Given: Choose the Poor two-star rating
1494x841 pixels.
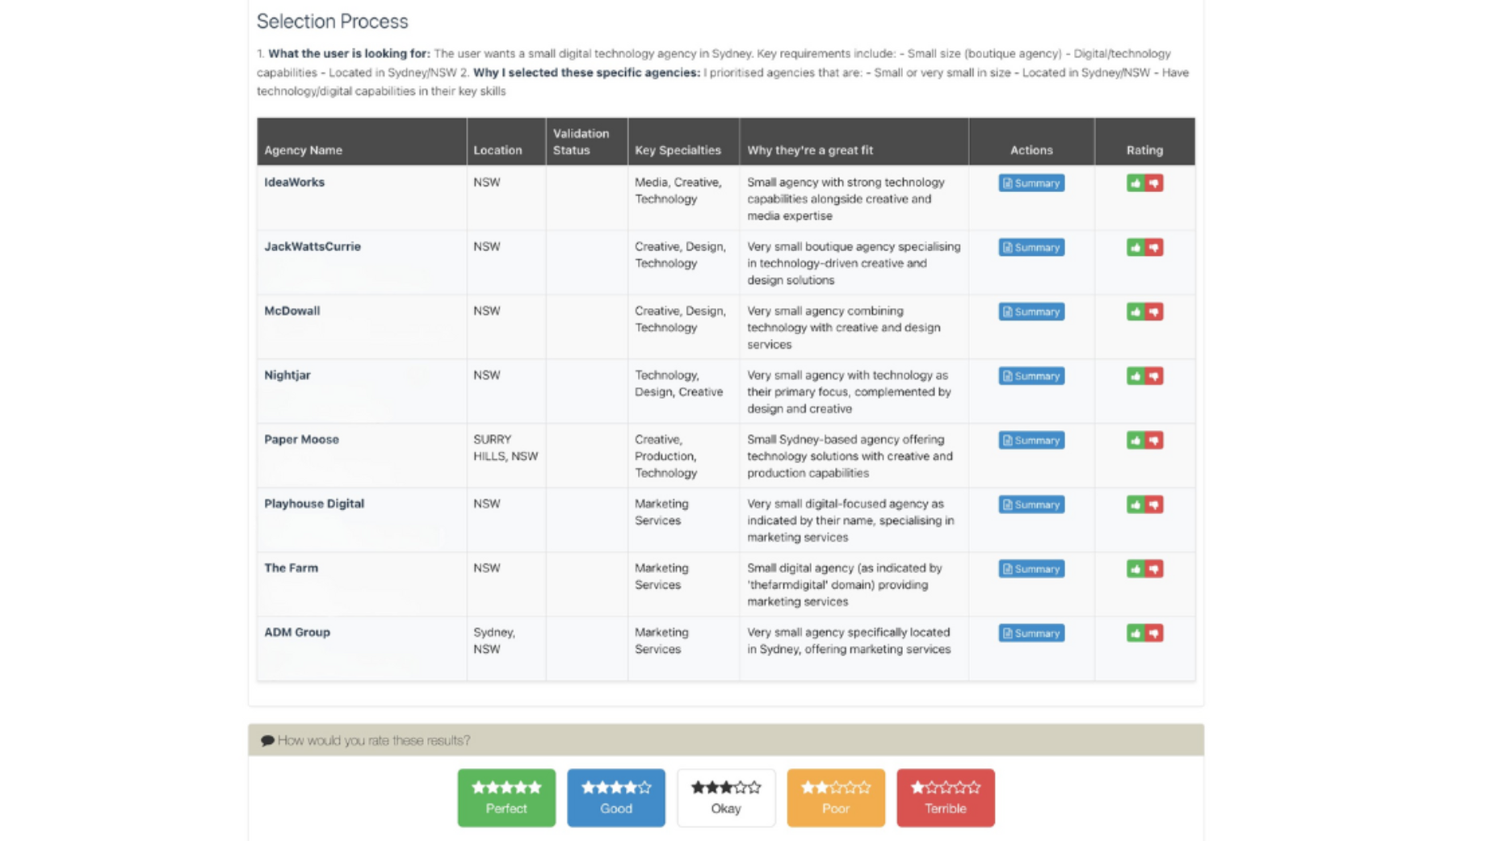Looking at the screenshot, I should (x=835, y=797).
